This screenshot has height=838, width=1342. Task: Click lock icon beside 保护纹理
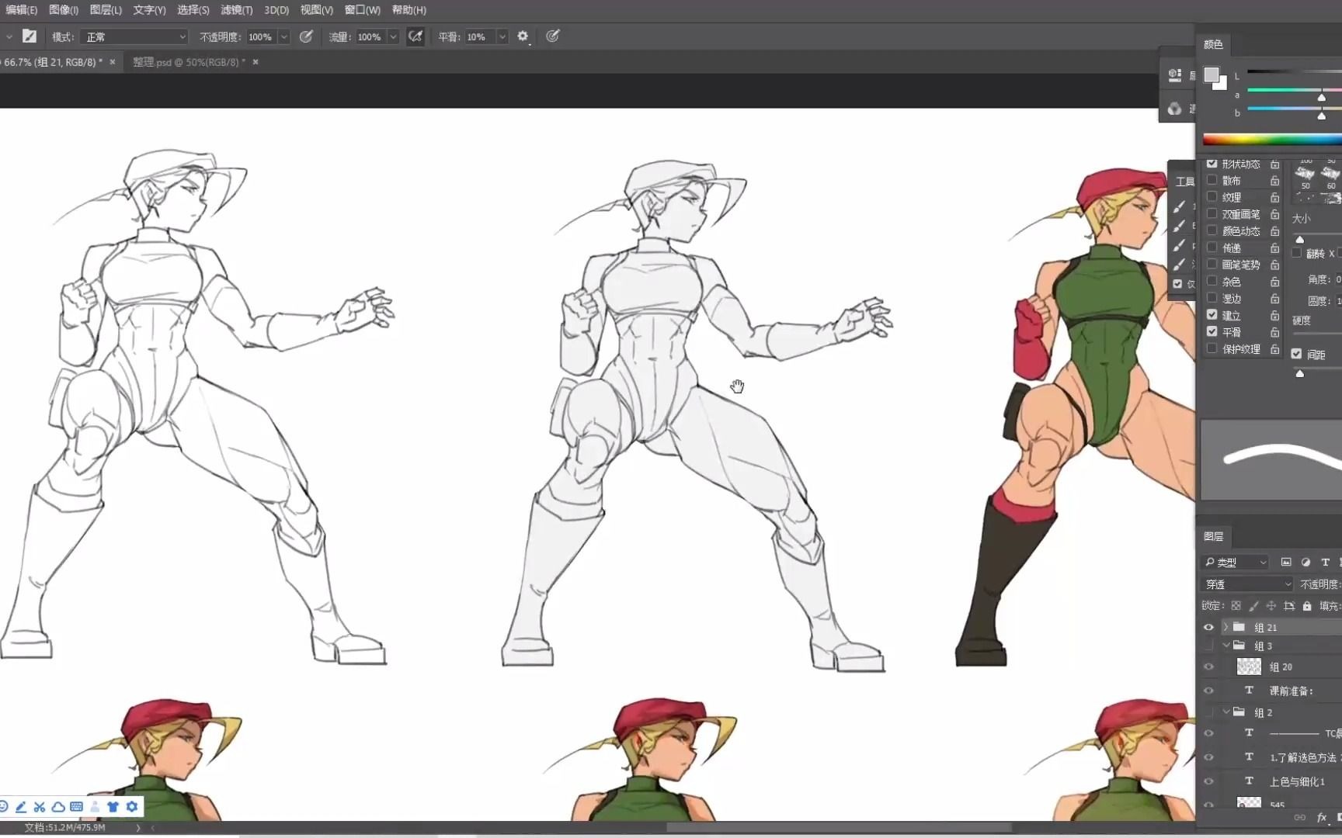[x=1274, y=348]
